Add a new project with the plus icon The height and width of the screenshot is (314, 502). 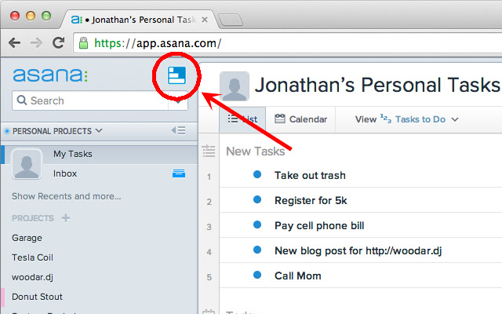point(66,218)
